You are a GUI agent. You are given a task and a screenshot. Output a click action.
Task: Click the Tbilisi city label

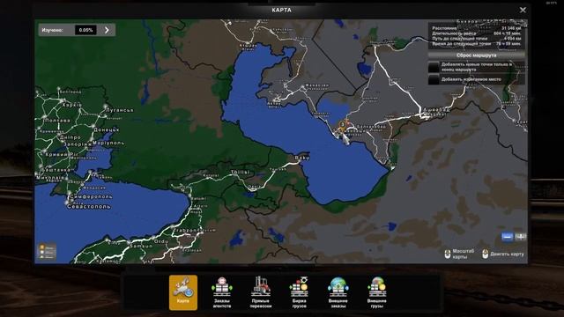[240, 173]
